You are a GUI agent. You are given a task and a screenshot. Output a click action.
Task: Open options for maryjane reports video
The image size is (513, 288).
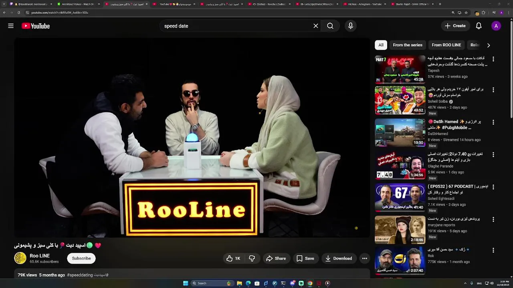tap(493, 220)
